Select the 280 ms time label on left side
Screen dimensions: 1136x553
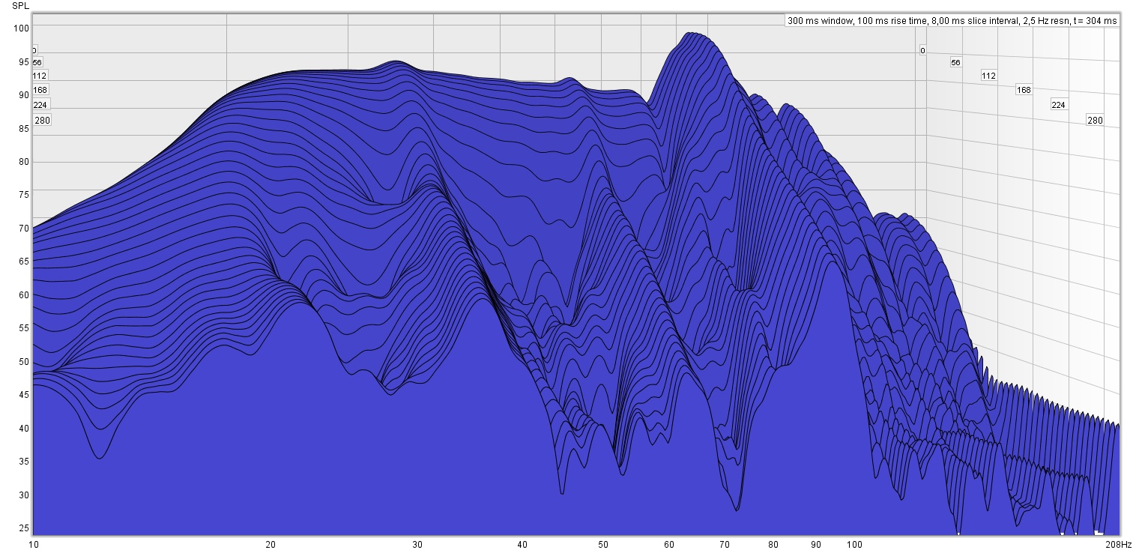point(42,121)
